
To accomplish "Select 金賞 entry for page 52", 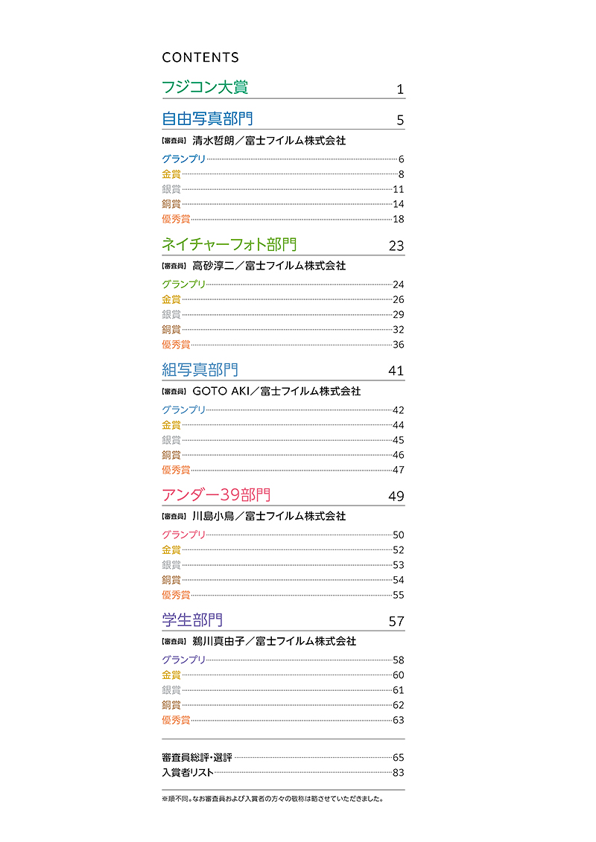I will pos(171,549).
